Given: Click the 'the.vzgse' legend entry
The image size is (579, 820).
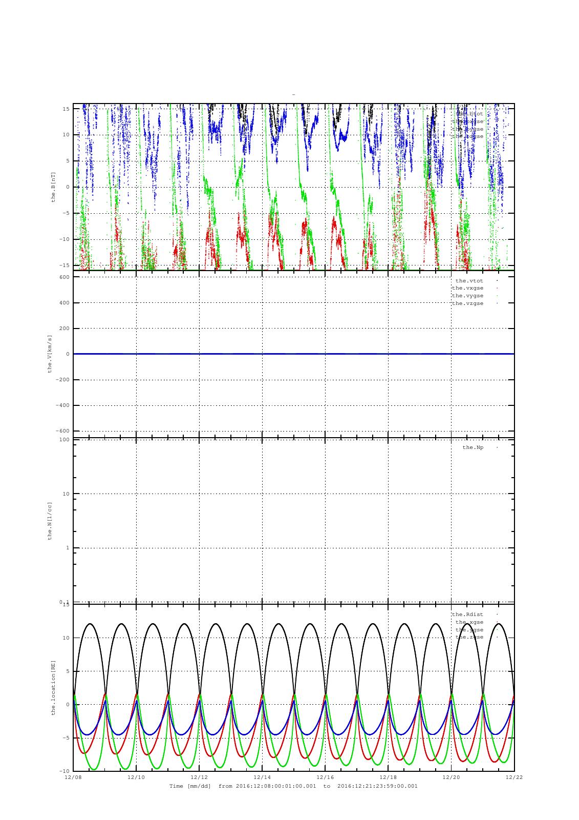Looking at the screenshot, I should 467,303.
